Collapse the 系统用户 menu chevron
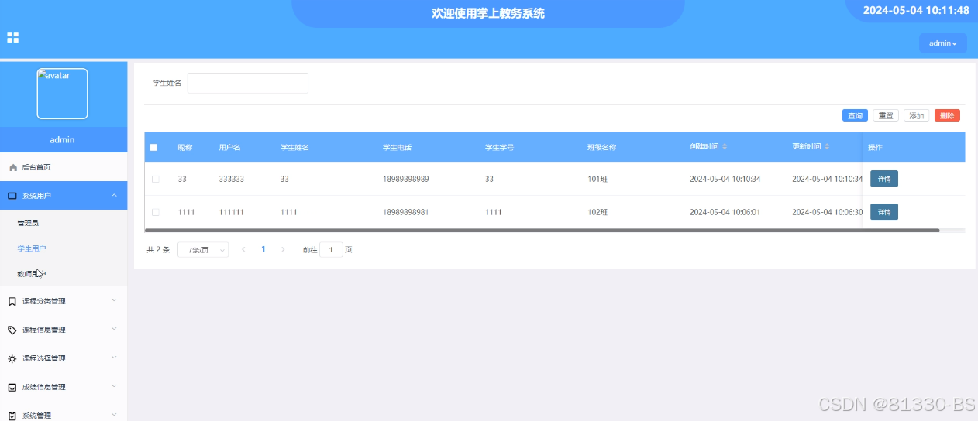The height and width of the screenshot is (421, 978). click(115, 195)
